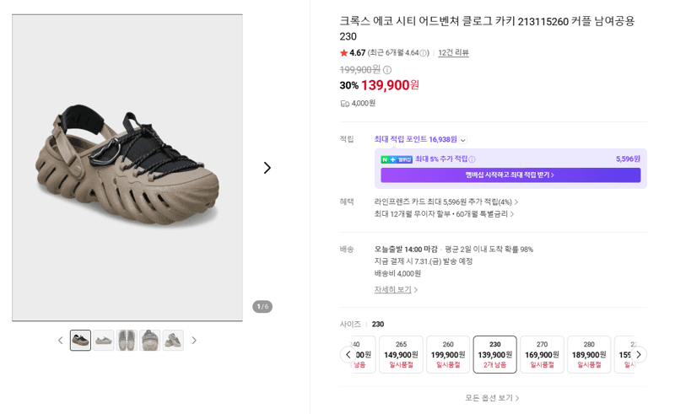Expand 라인프렌즈 카드 benefit details
Image resolution: width=675 pixels, height=414 pixels.
(x=446, y=202)
